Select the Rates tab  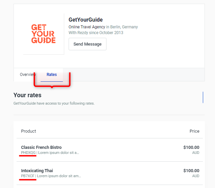52,75
